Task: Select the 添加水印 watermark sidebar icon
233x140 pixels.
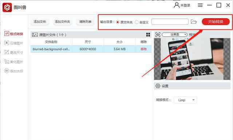Action: 7,71
